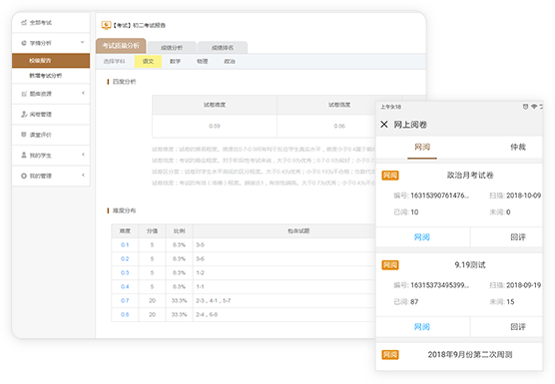Close the 网上阅卷 mobile panel with X
555x384 pixels.
click(384, 124)
